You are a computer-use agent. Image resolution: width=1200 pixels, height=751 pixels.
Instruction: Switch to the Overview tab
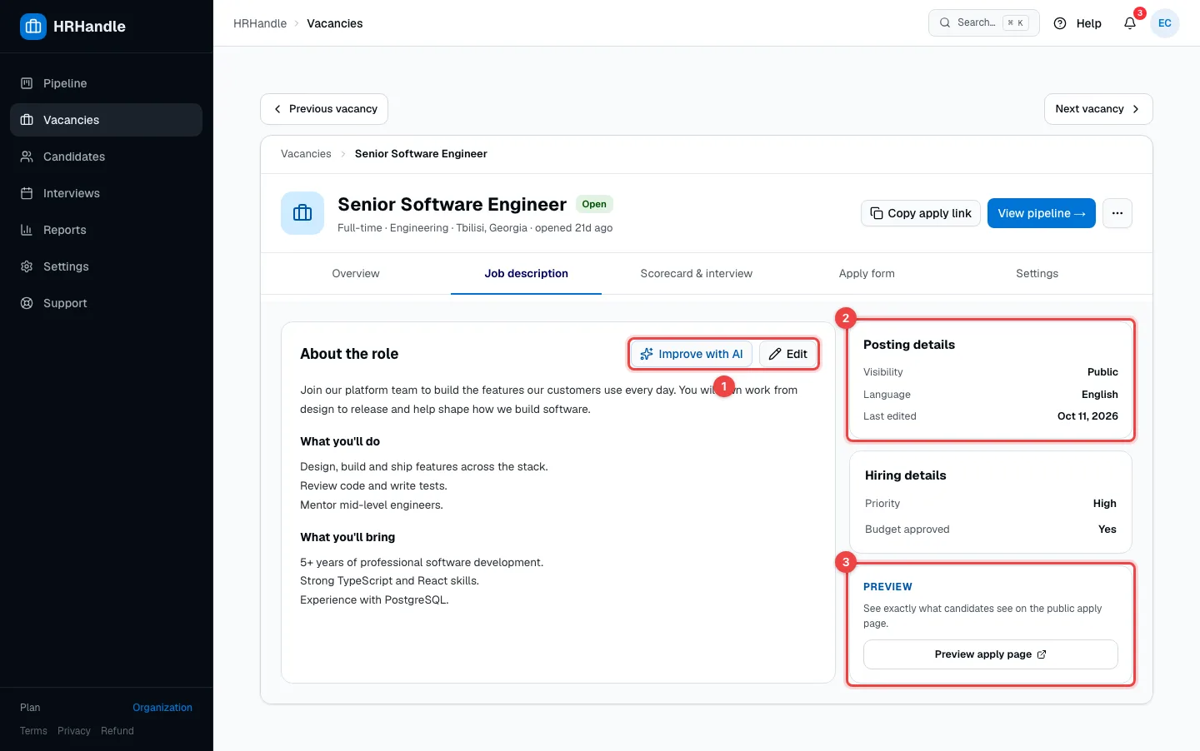point(356,274)
